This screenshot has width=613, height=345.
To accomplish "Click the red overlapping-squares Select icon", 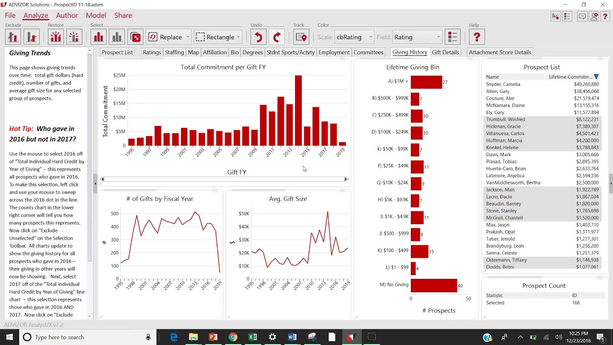I will 136,37.
